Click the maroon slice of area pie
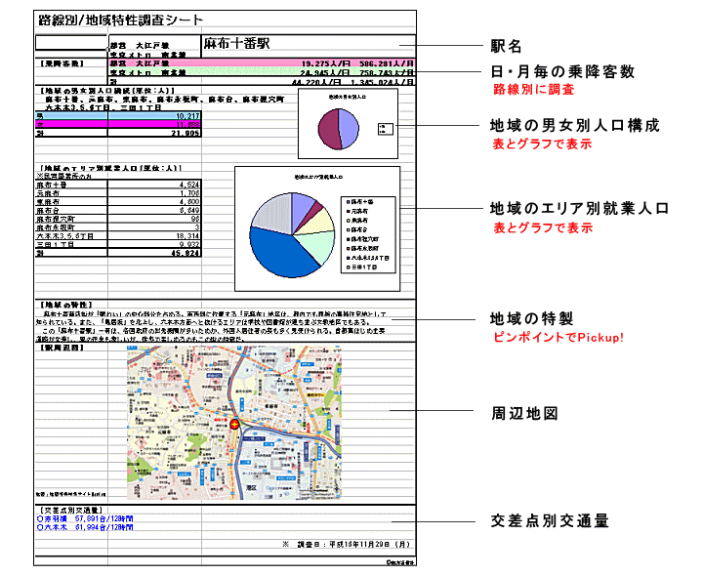703x576 pixels. 314,210
